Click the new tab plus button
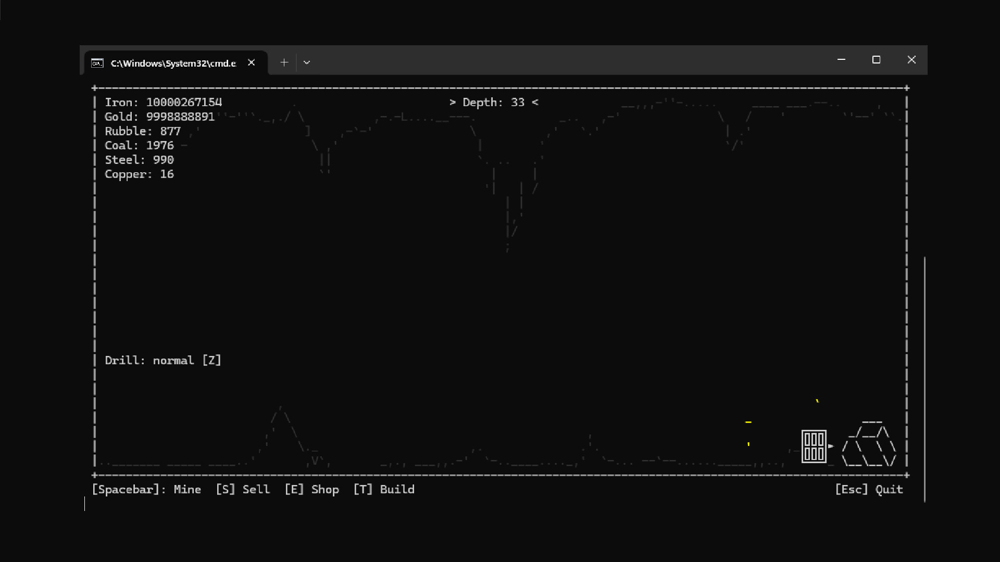Image resolution: width=1000 pixels, height=562 pixels. coord(284,62)
